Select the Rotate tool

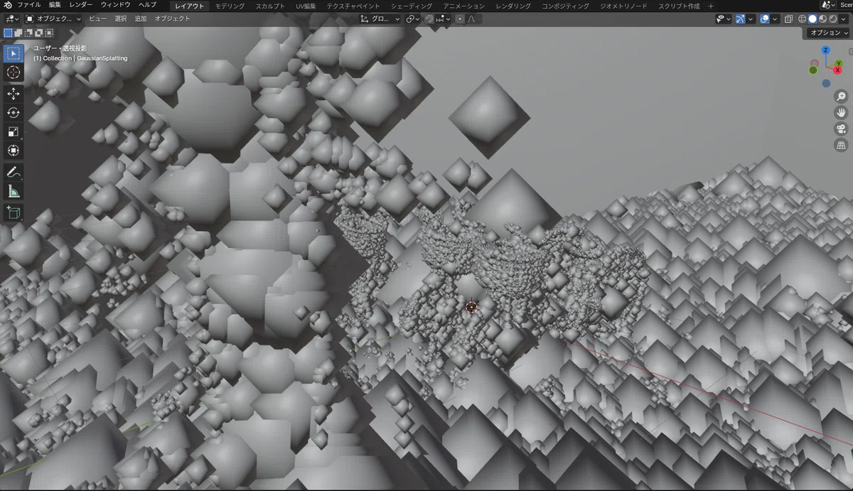point(14,112)
